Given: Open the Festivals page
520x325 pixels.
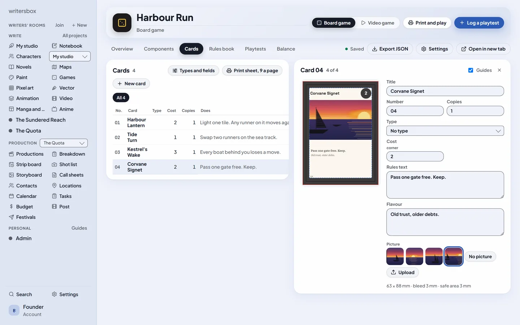Looking at the screenshot, I should (x=22, y=217).
